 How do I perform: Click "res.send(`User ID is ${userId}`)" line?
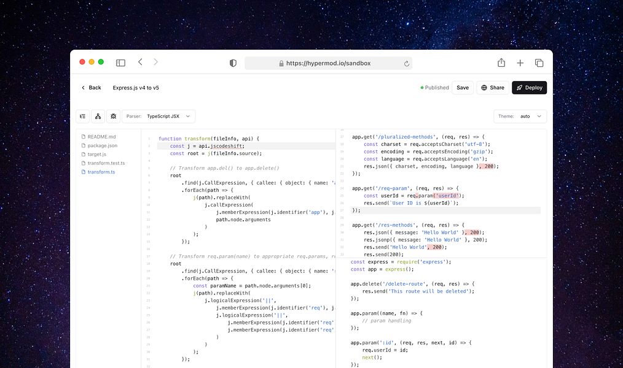coord(411,203)
